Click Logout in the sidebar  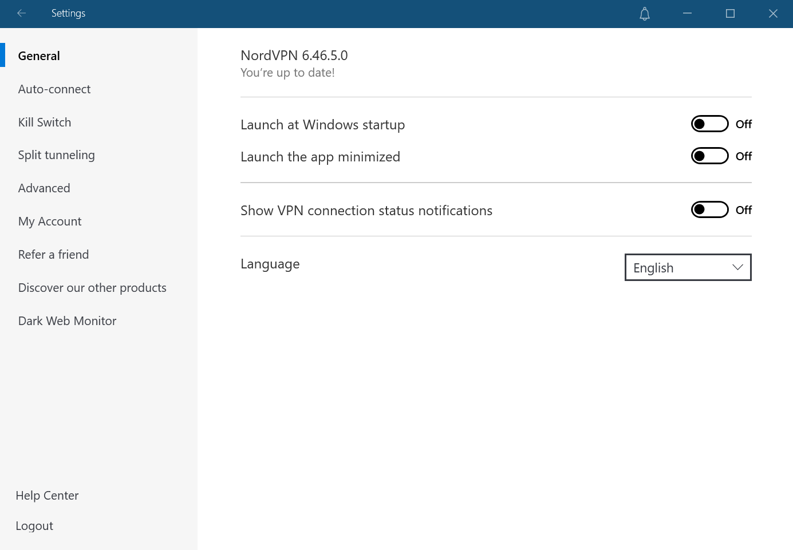click(34, 526)
